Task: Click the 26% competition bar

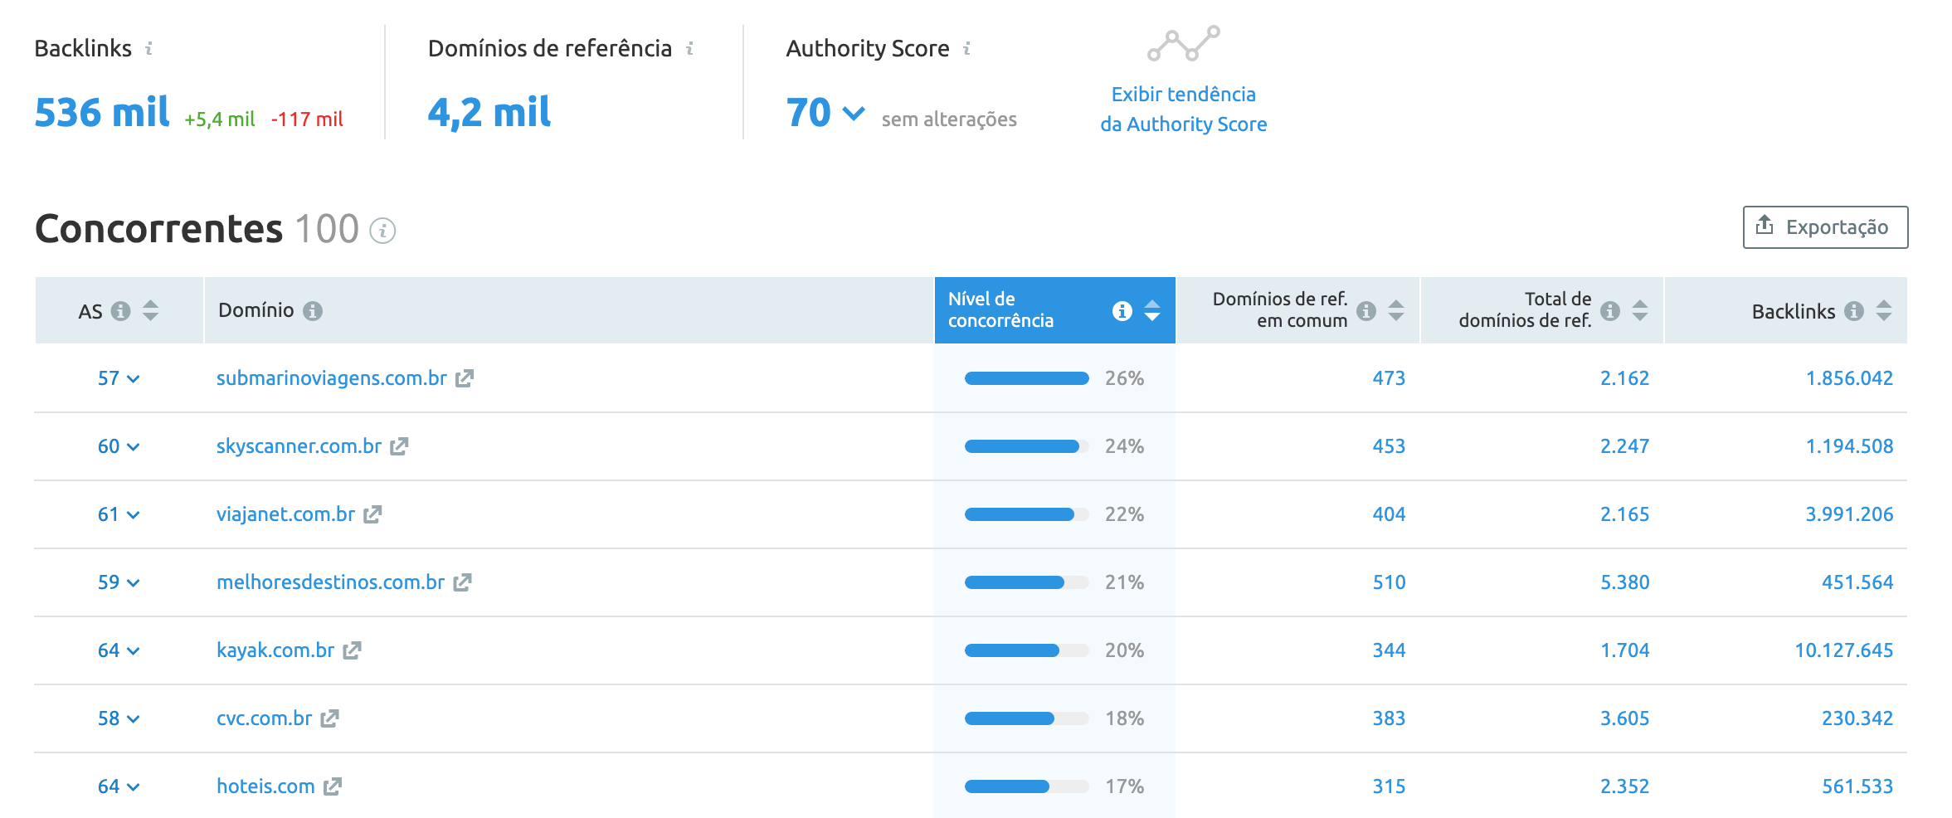Action: (x=1026, y=378)
